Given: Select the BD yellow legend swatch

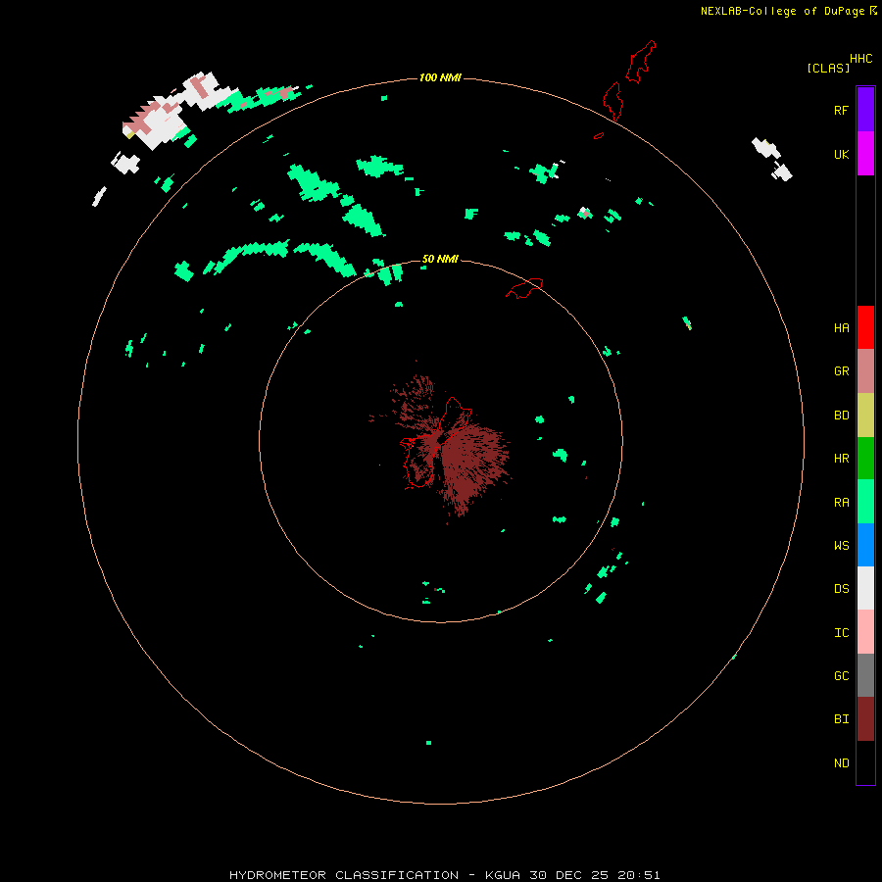Looking at the screenshot, I should coord(865,416).
